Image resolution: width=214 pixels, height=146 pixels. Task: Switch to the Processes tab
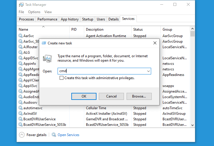point(27,19)
